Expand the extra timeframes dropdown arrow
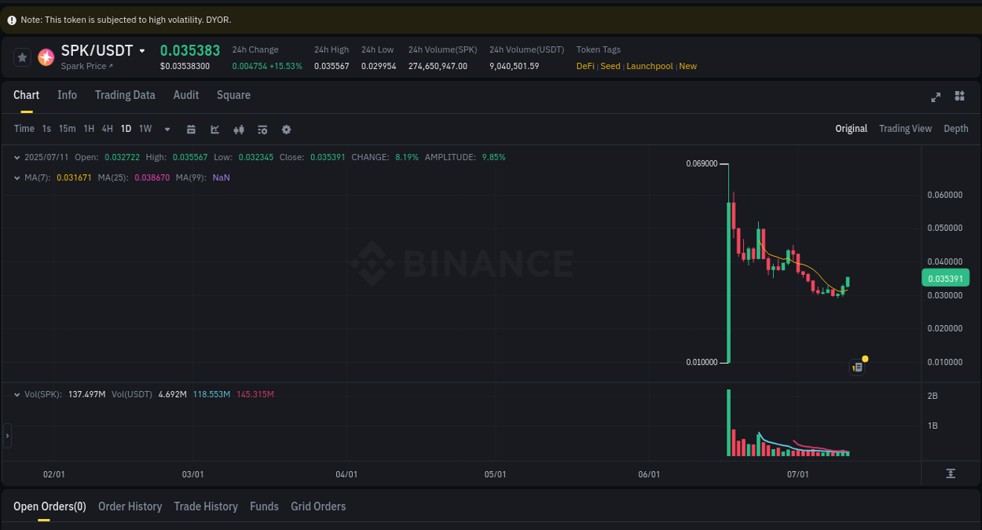This screenshot has height=530, width=982. coord(167,129)
